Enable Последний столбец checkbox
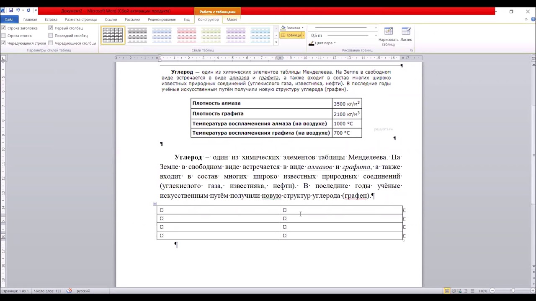This screenshot has height=301, width=536. [x=51, y=36]
